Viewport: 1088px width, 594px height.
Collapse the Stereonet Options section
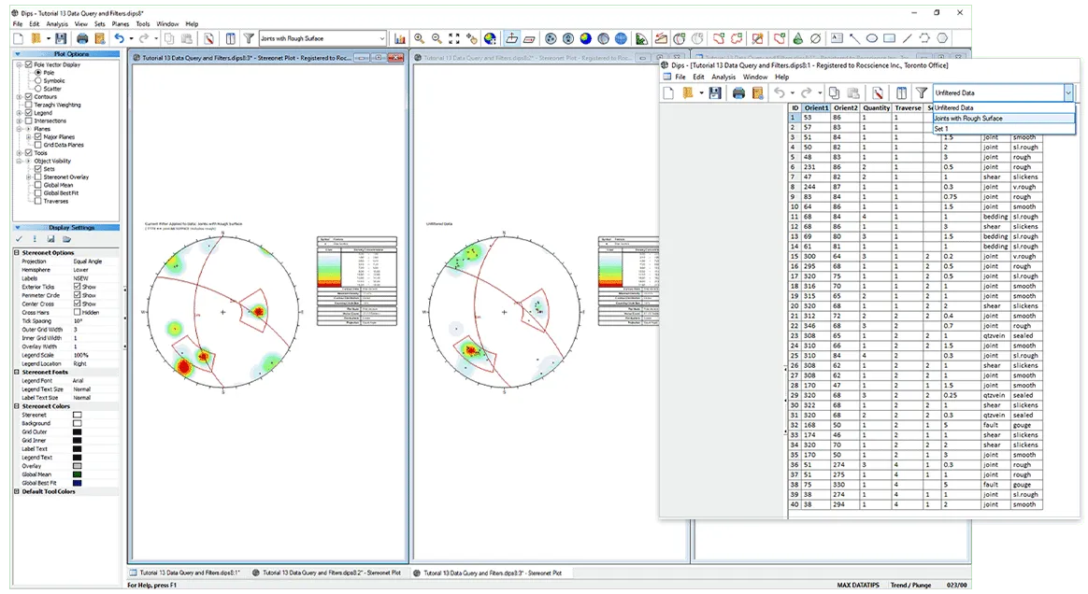tap(17, 253)
